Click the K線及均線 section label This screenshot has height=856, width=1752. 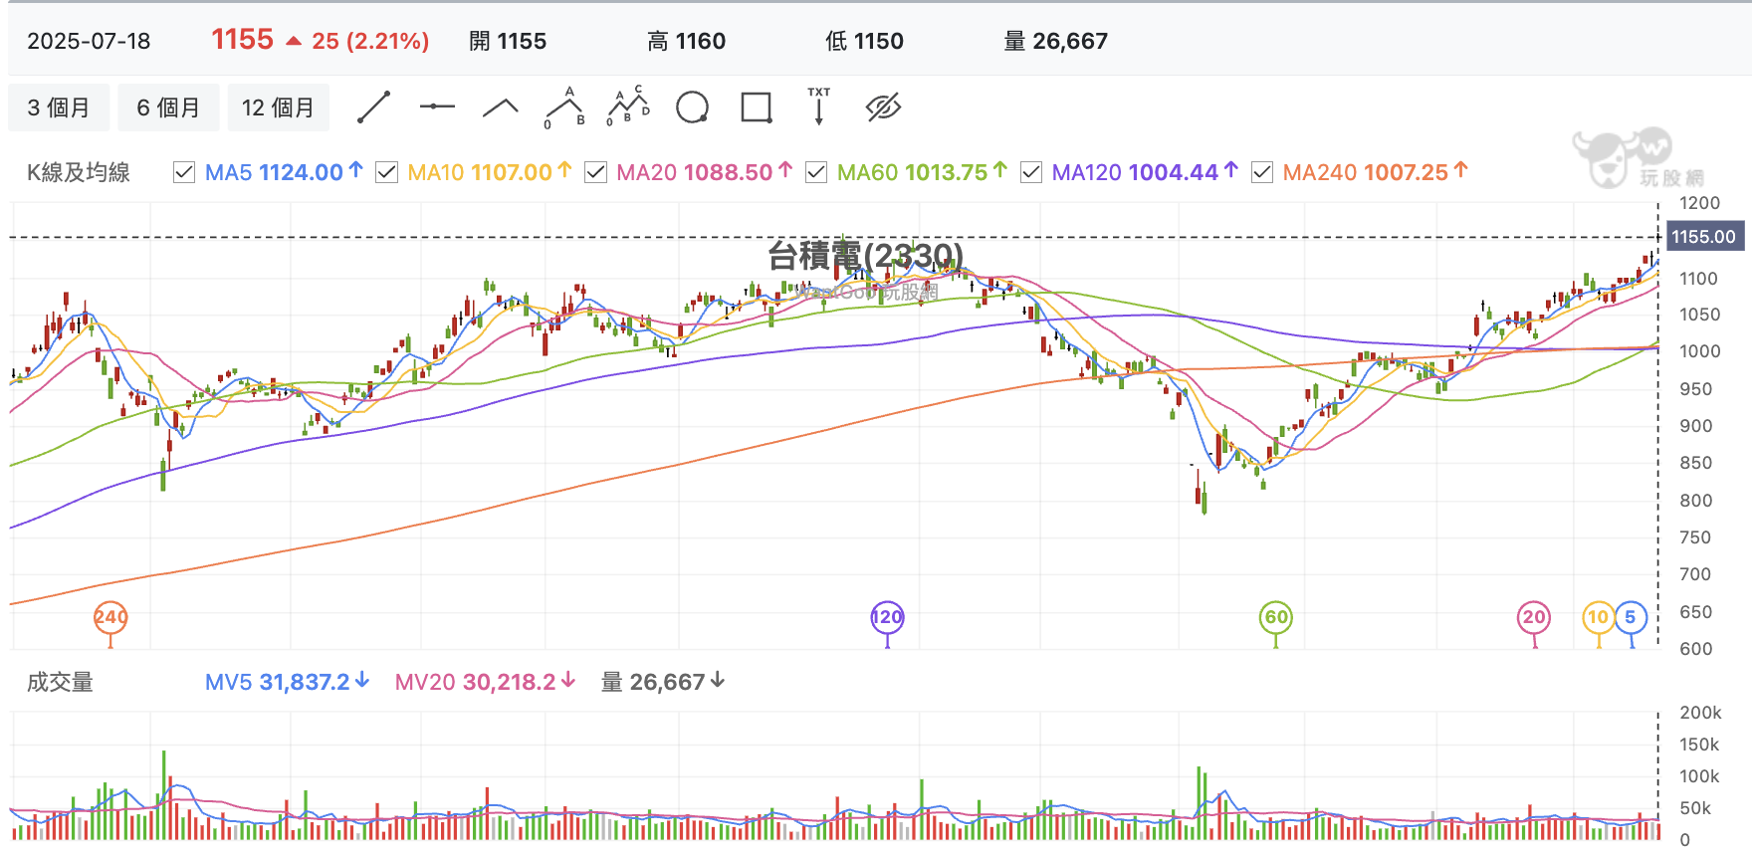(79, 172)
